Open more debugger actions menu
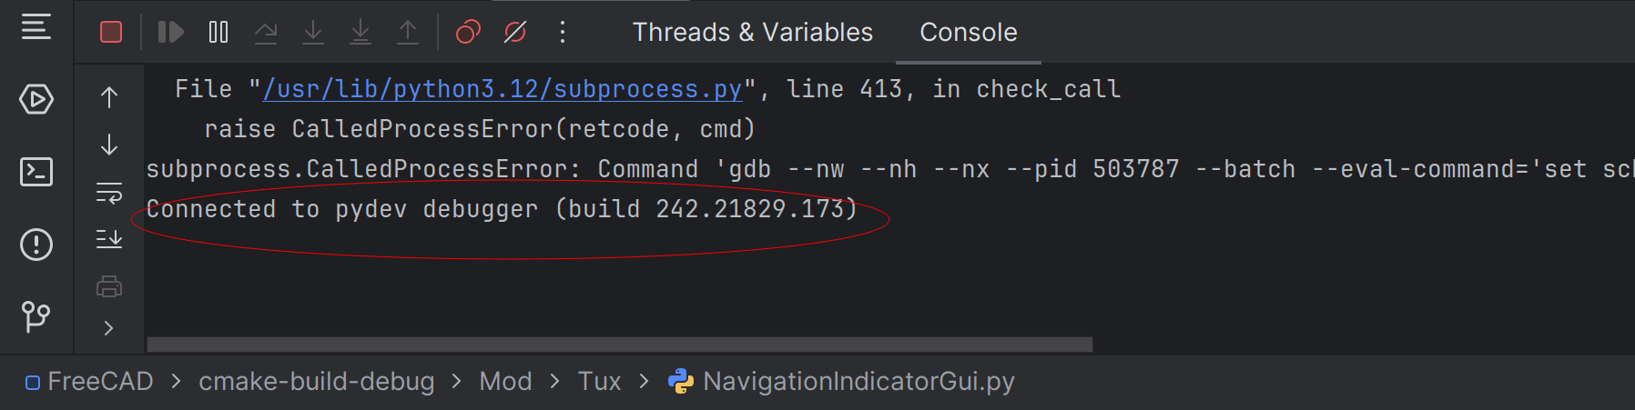This screenshot has width=1635, height=410. pos(563,33)
